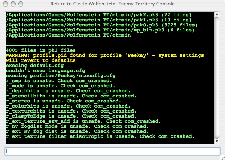Image resolution: width=225 pixels, height=160 pixels.
Task: Click the 'r_ext_texture_filter_anisotropic' line
Action: coord(100,136)
